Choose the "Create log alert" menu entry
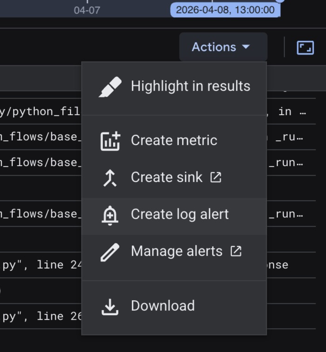This screenshot has height=352, width=326. click(x=180, y=214)
